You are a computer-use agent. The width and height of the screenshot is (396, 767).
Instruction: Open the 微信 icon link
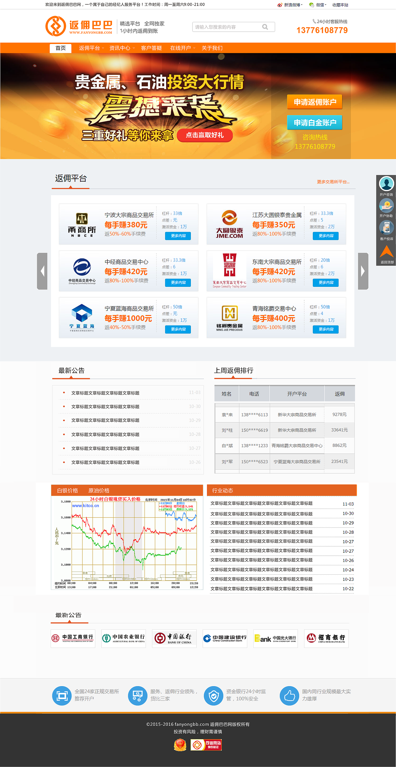312,5
